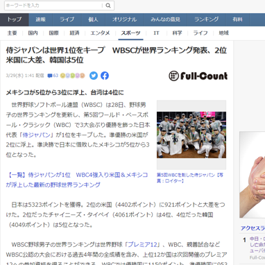Share article via Facebook icon
The width and height of the screenshot is (265, 265).
pos(105,76)
